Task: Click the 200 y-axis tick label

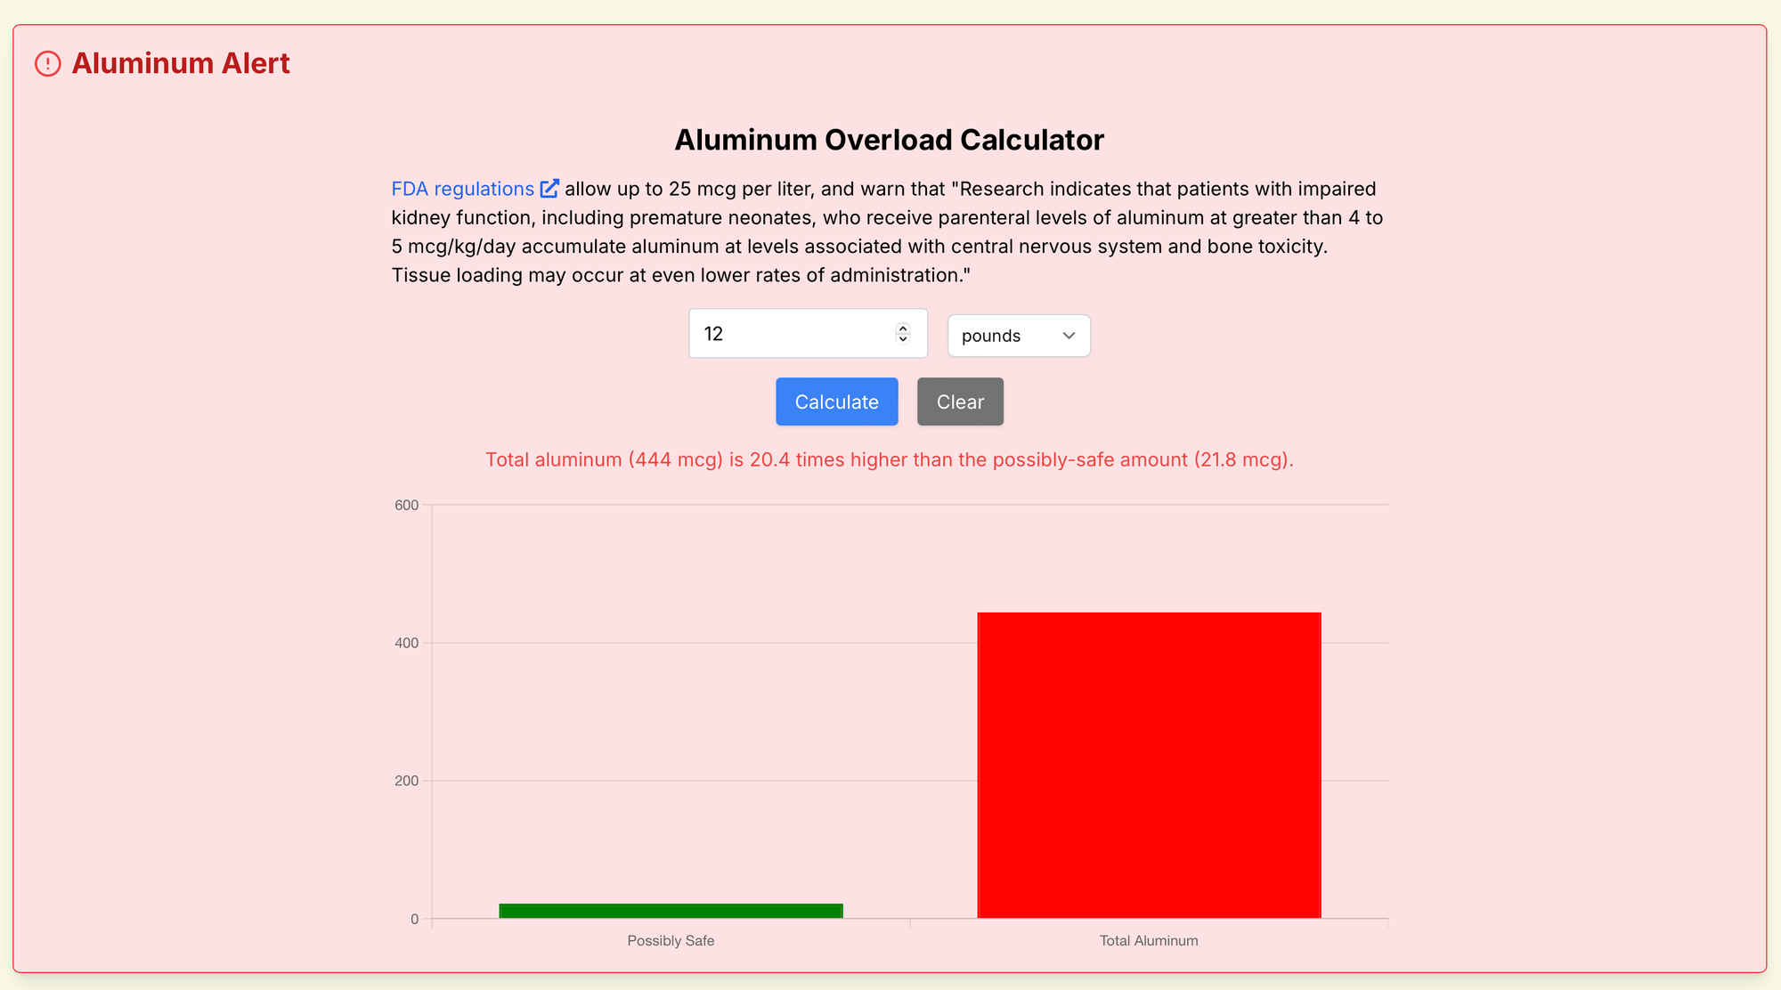Action: [x=406, y=781]
